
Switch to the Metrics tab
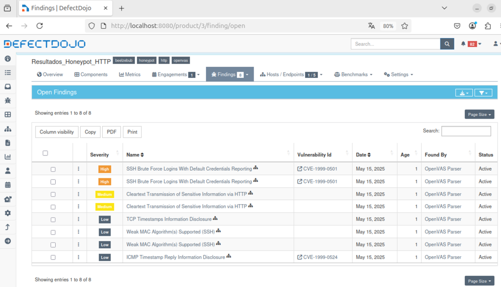coord(130,75)
